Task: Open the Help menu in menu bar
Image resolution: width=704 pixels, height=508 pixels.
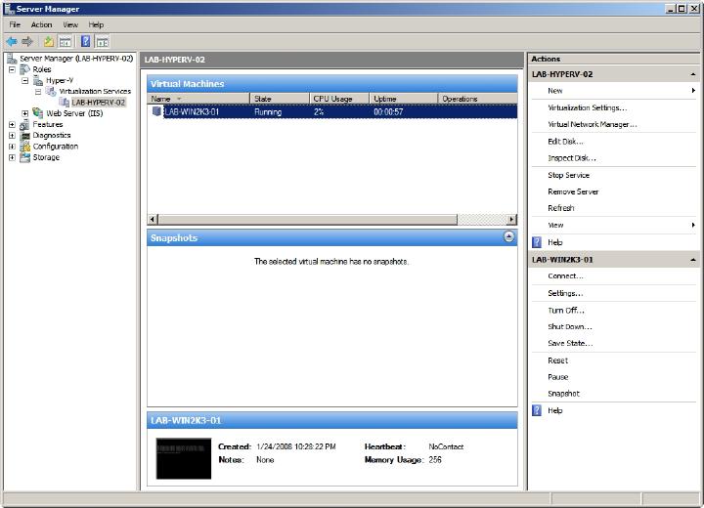Action: click(x=96, y=24)
